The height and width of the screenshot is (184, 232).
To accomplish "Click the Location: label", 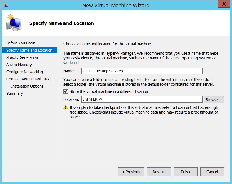I will pyautogui.click(x=71, y=99).
